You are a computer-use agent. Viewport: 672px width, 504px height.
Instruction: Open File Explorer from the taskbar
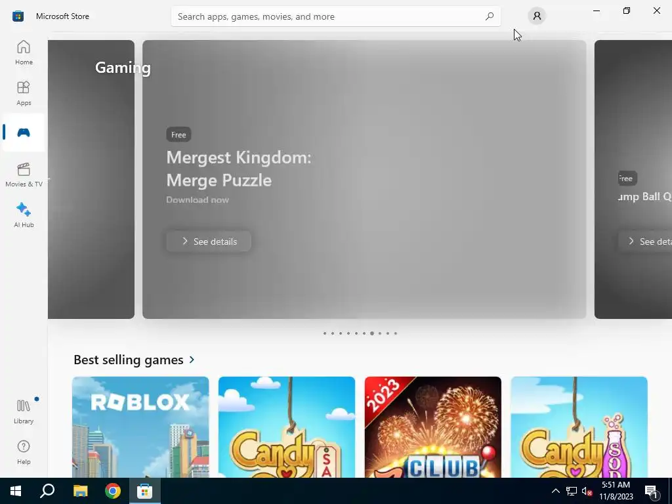[80, 491]
